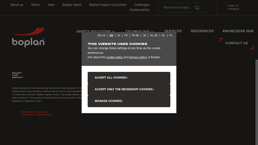258x145 pixels.
Task: Click the page vertical scrollbar
Action: click(x=257, y=102)
